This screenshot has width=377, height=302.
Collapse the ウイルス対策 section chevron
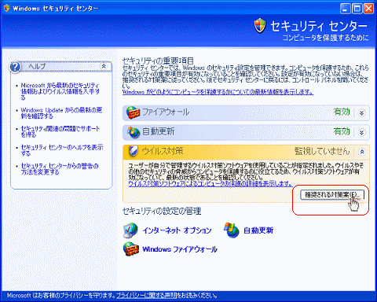click(361, 152)
